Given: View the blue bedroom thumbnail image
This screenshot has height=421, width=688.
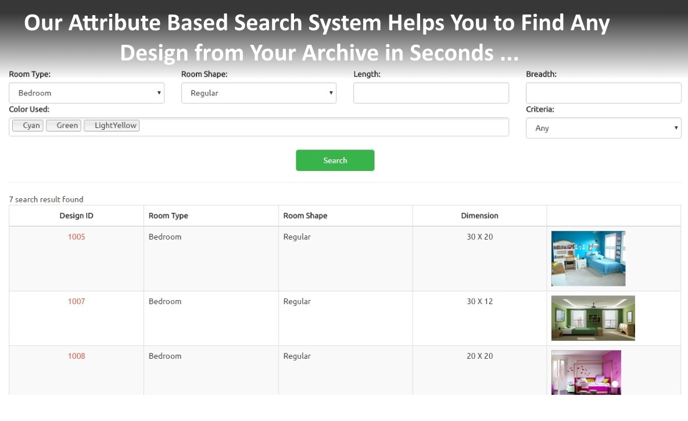Looking at the screenshot, I should [x=588, y=259].
